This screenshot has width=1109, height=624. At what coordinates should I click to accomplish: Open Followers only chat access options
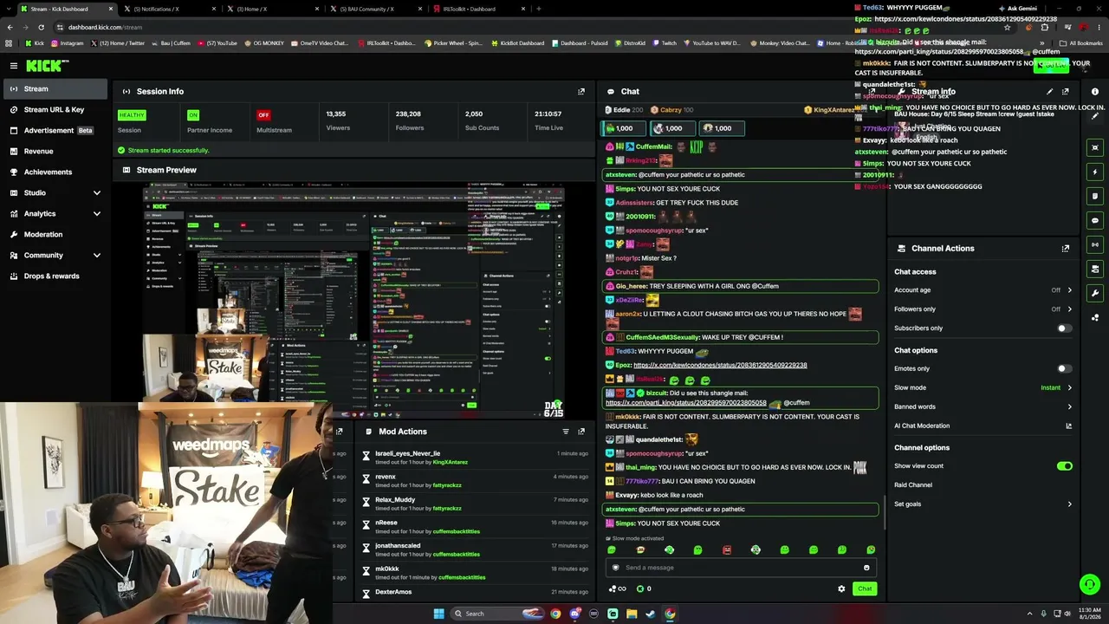tap(983, 309)
